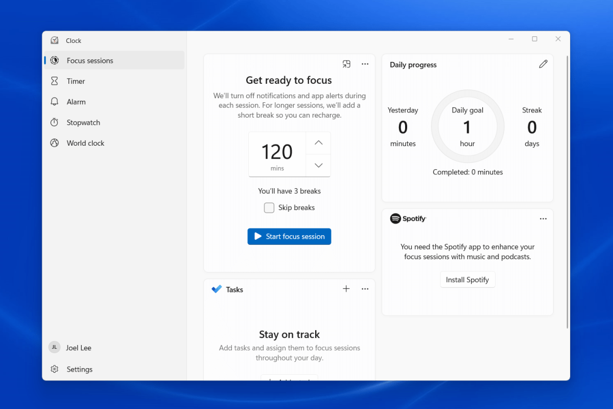Click the World clock globe icon
The width and height of the screenshot is (613, 409).
point(55,143)
